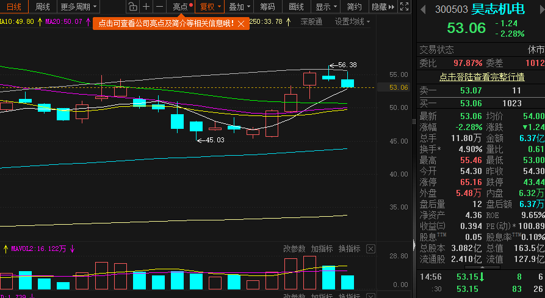Viewport: 545px width, 298px height.
Task: Open 亮点 company highlights
Action: click(x=181, y=7)
